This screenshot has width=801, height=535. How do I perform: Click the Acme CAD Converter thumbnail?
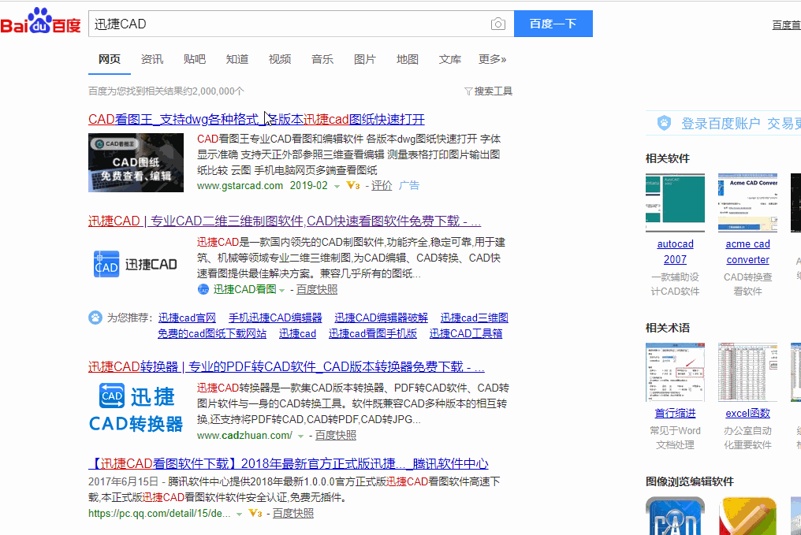point(748,202)
